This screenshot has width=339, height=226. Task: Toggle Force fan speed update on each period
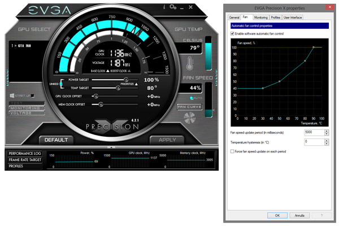click(x=232, y=151)
